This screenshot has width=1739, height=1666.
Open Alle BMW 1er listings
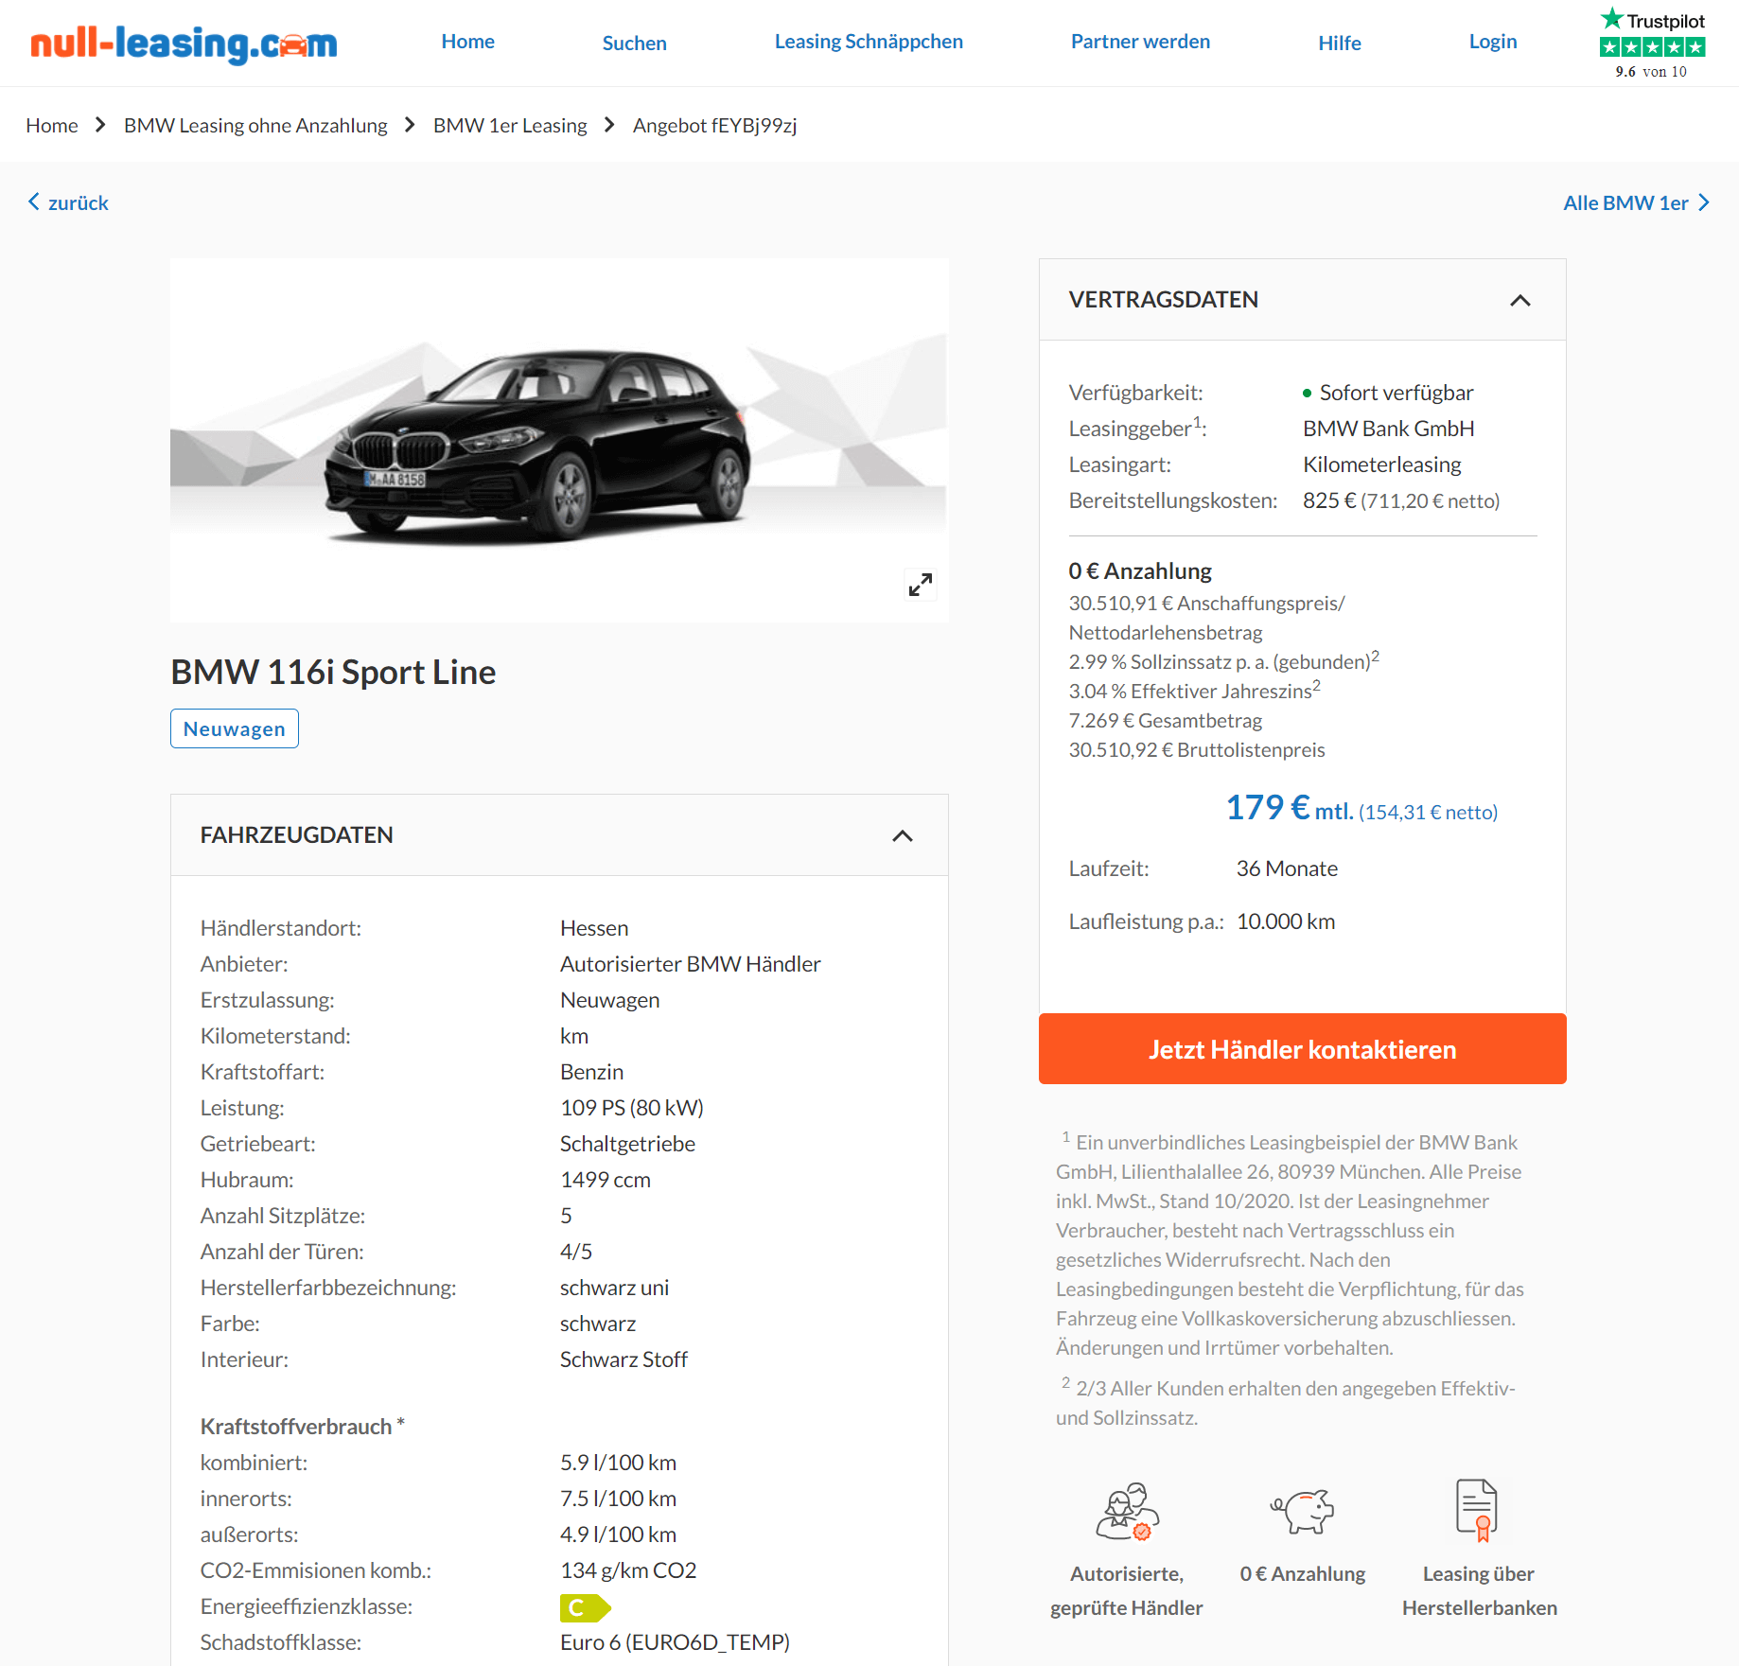point(1636,202)
